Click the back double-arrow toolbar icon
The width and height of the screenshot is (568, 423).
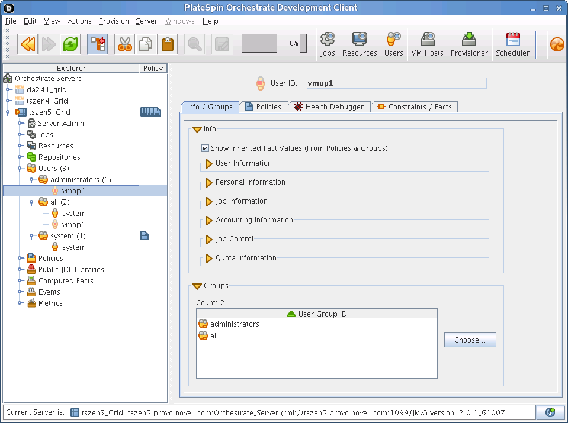click(x=27, y=44)
